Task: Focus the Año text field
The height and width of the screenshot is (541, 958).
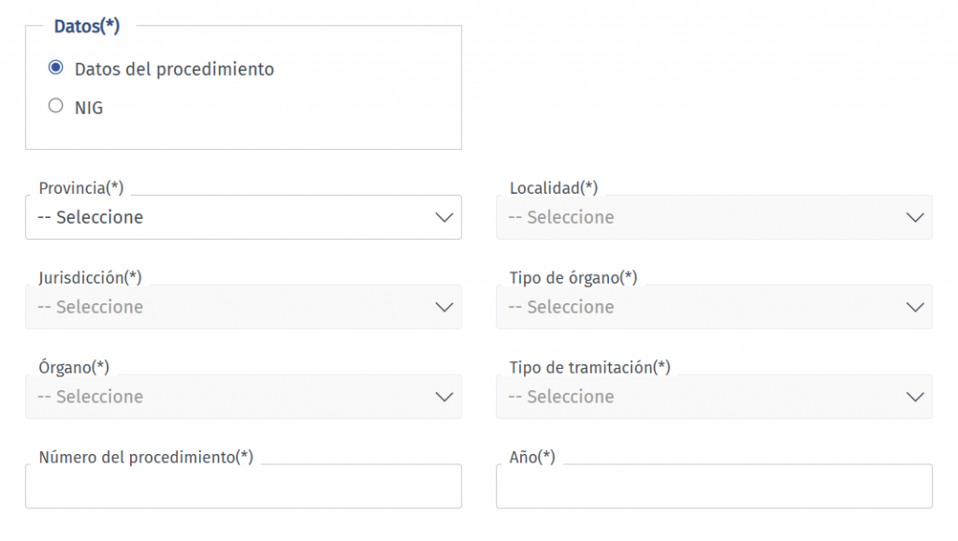Action: 714,487
